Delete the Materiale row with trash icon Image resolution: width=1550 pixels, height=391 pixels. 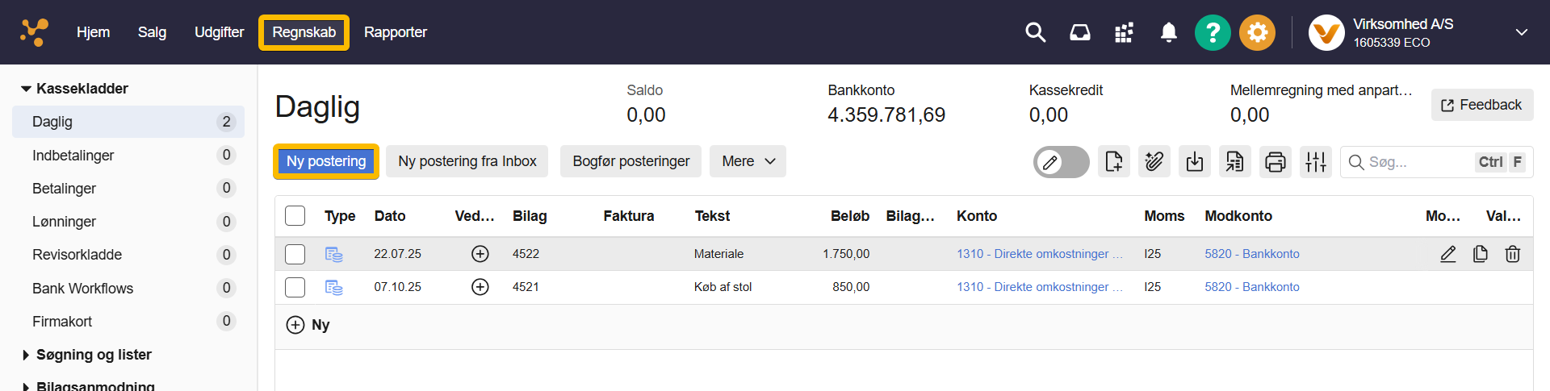pyautogui.click(x=1512, y=254)
